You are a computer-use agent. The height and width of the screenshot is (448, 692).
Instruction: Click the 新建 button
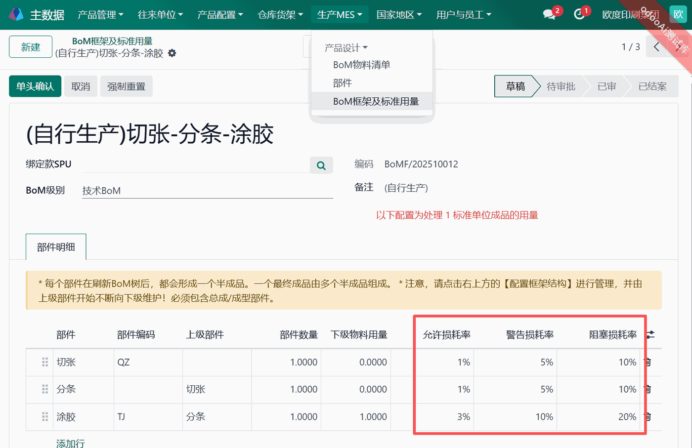coord(30,46)
